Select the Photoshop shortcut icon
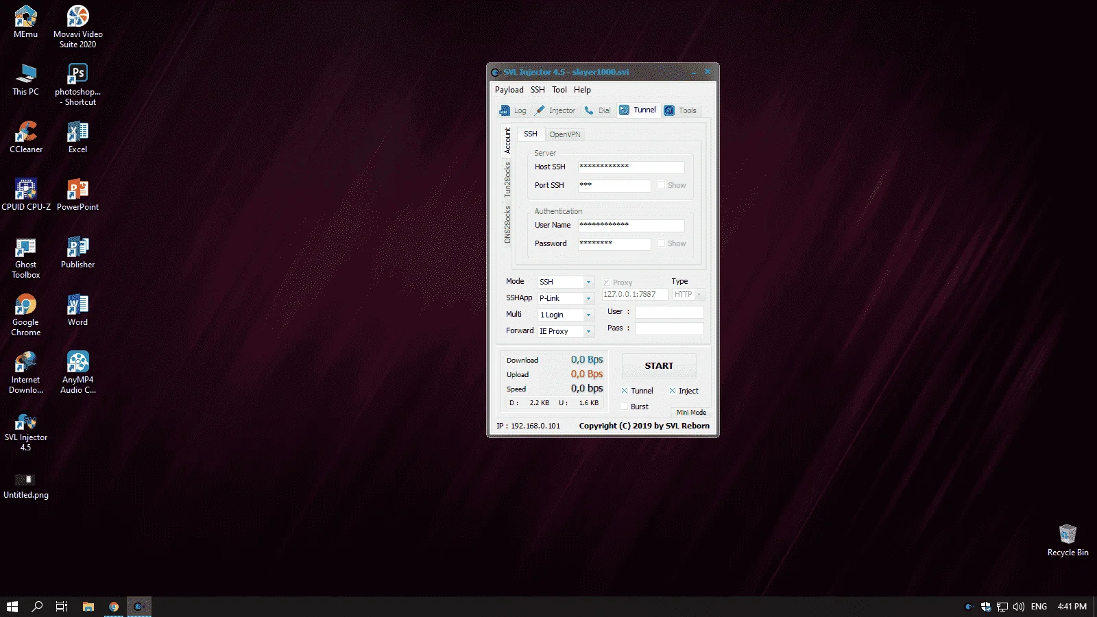 tap(78, 84)
